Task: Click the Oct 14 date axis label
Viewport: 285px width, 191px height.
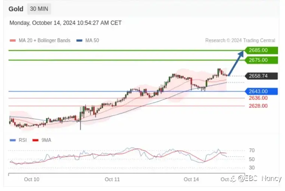Action: [x=191, y=179]
